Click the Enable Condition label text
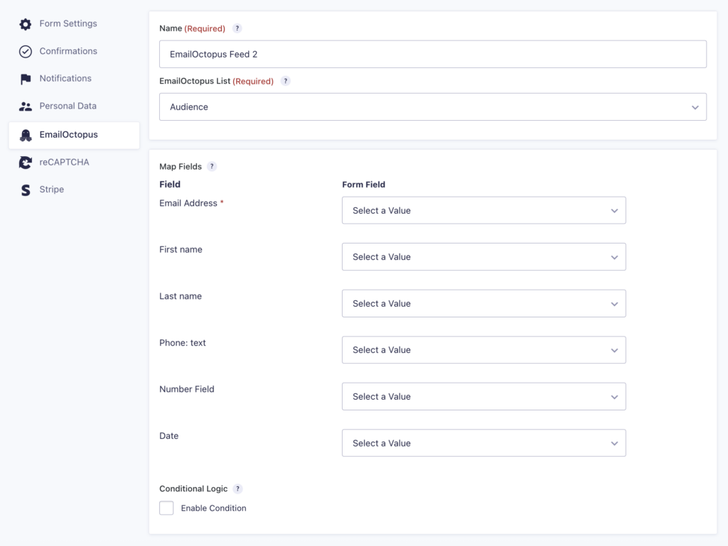 pos(213,508)
